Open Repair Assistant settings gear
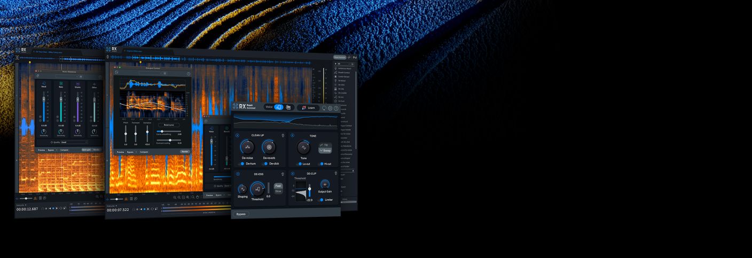Image resolution: width=752 pixels, height=258 pixels. (x=330, y=108)
